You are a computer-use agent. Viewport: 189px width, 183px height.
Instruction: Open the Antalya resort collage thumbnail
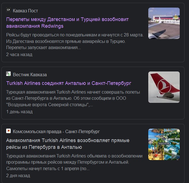point(164,144)
